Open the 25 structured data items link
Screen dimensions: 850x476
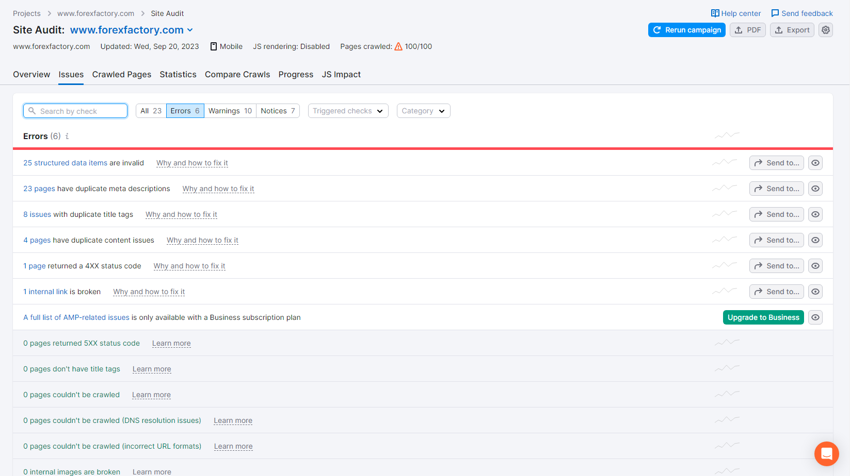(x=66, y=163)
